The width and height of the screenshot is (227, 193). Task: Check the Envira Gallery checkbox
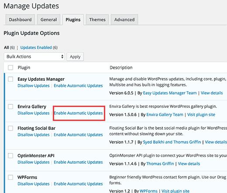click(x=10, y=107)
